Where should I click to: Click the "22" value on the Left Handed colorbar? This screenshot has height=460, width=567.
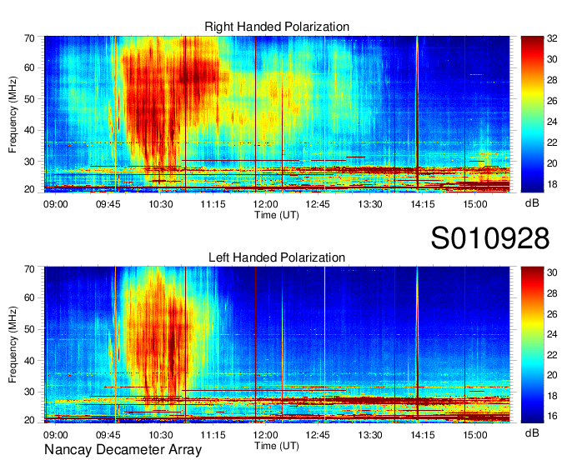[552, 355]
